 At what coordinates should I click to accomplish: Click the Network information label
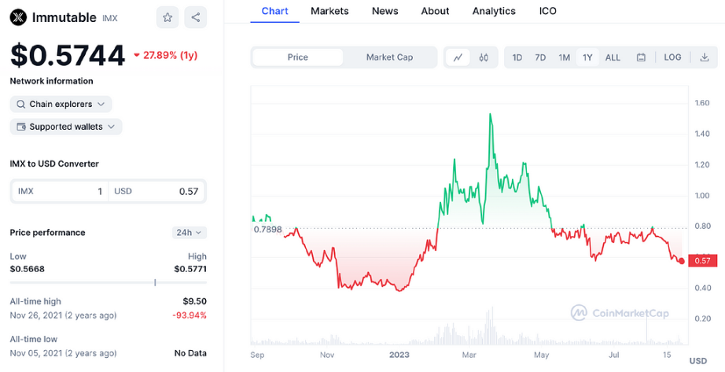[51, 81]
